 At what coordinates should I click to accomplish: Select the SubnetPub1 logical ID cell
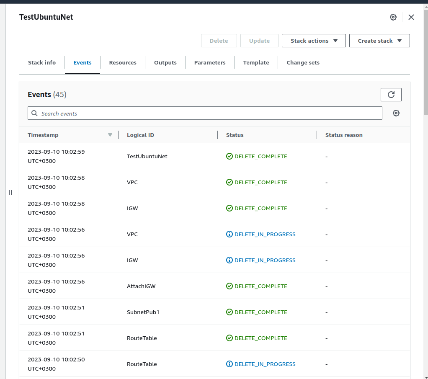(143, 312)
